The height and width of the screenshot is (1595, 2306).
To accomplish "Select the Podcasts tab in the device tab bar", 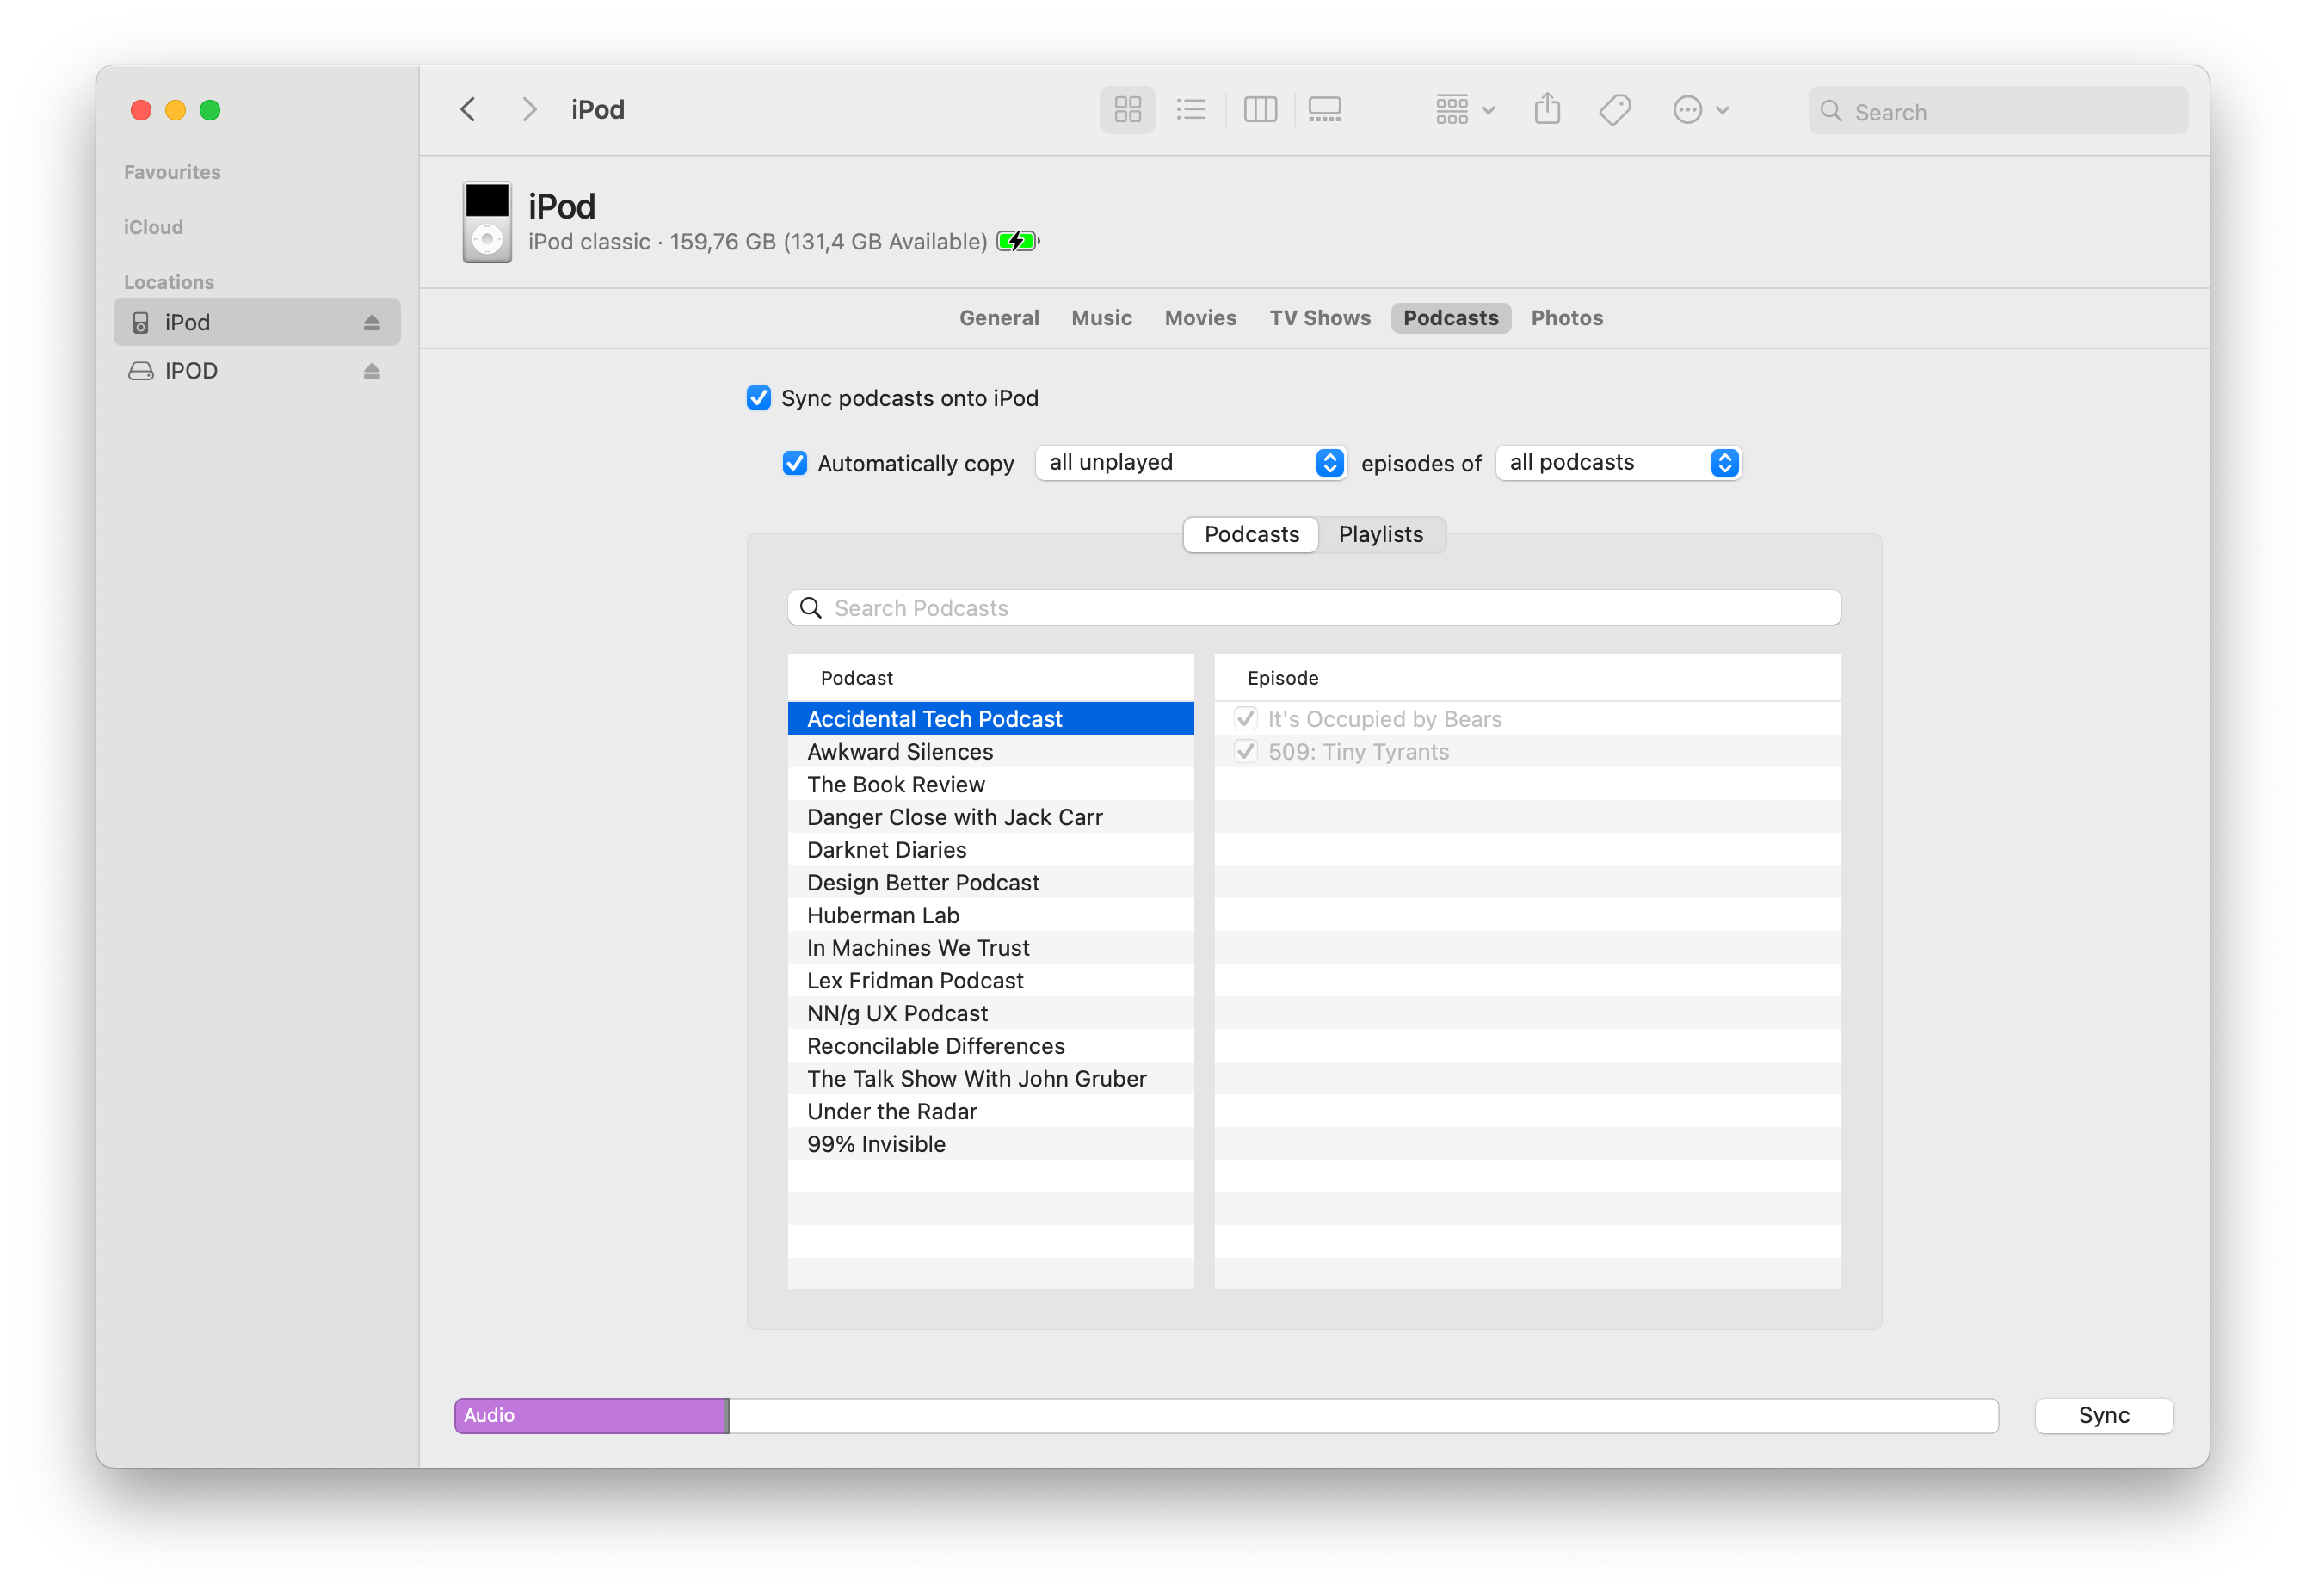I will 1451,317.
